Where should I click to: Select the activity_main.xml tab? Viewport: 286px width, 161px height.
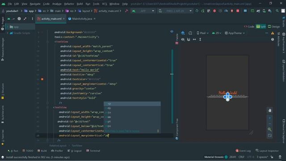51,19
